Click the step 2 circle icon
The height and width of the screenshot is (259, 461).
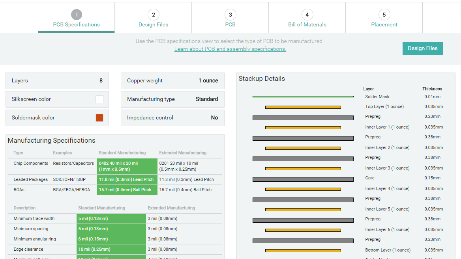[153, 15]
